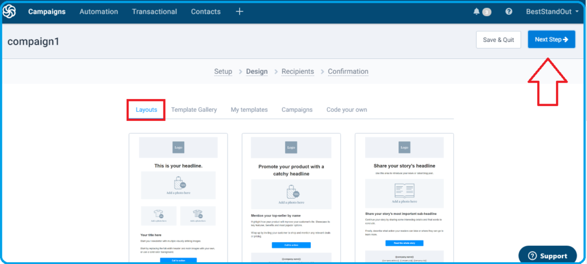
Task: Expand the BestStandOut account dropdown
Action: coord(552,11)
